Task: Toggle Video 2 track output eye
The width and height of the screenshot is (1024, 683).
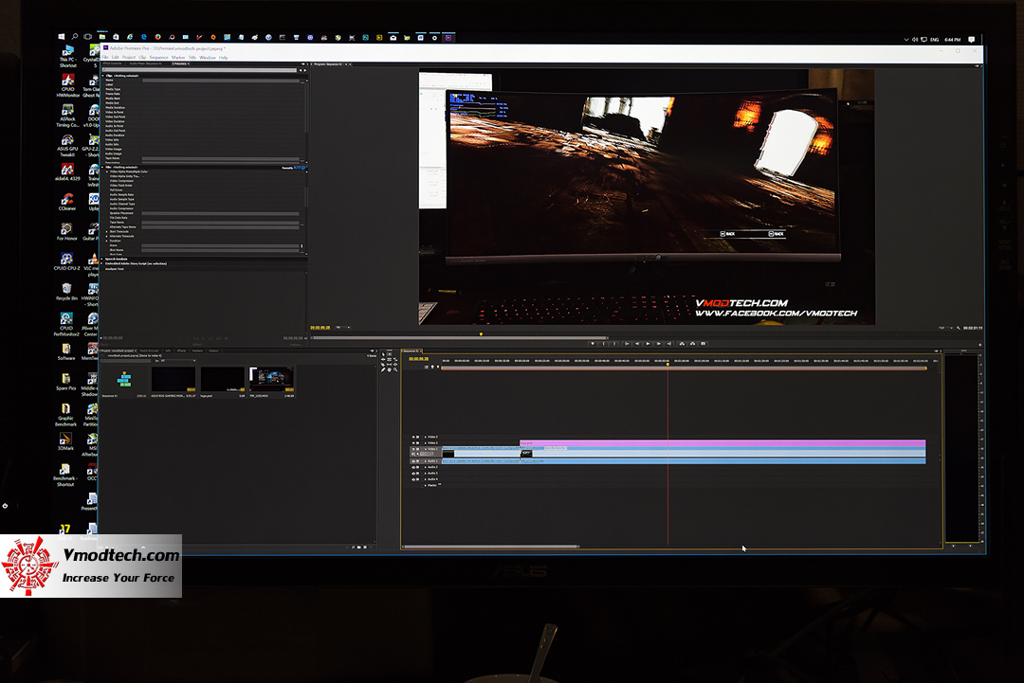Action: (413, 443)
